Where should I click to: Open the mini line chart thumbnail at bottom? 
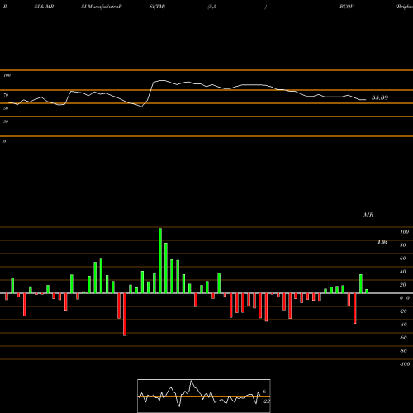[204, 396]
